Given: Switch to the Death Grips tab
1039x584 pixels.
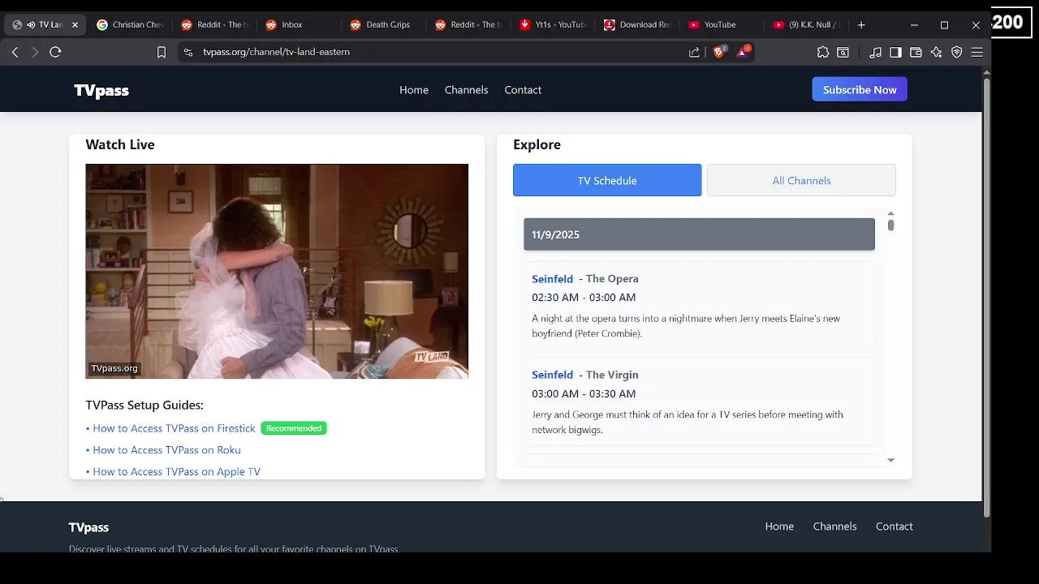Looking at the screenshot, I should [382, 24].
